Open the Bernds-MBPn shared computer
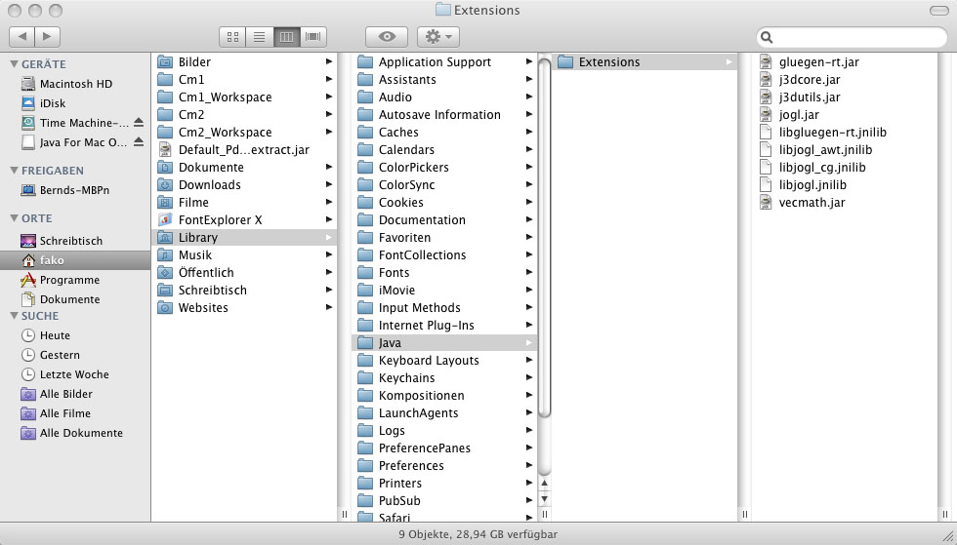957x545 pixels. (75, 190)
